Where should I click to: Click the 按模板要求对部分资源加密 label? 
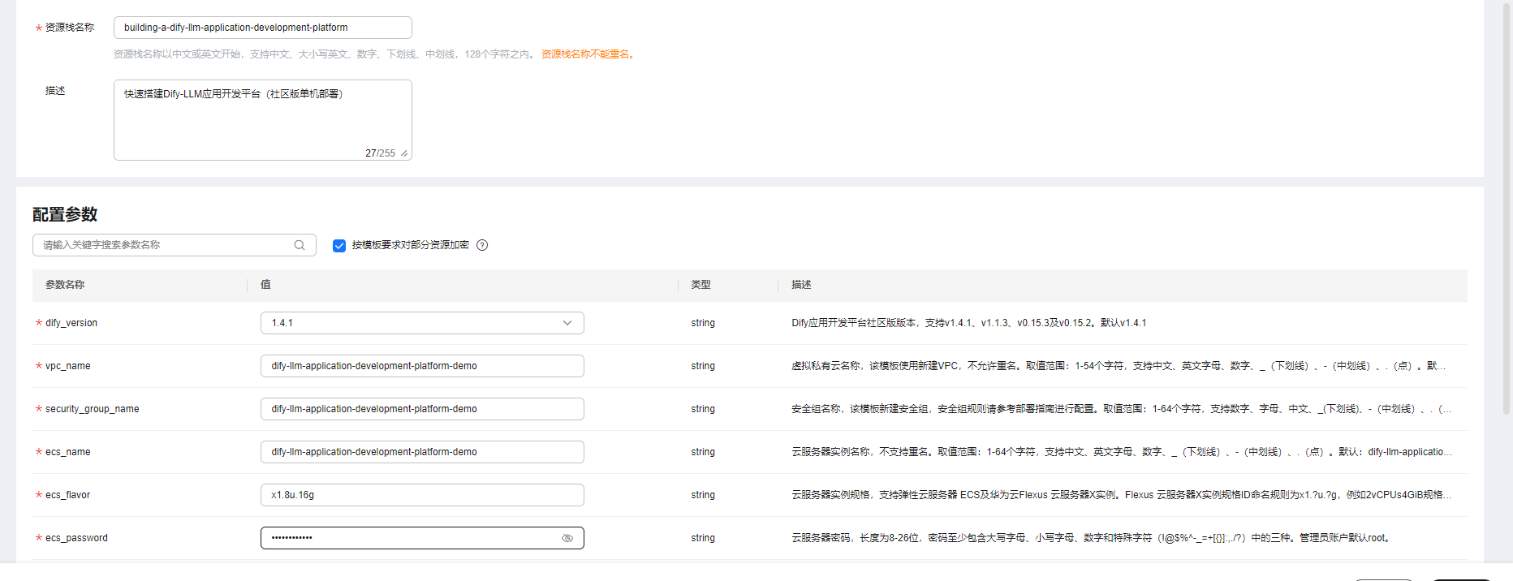tap(411, 245)
